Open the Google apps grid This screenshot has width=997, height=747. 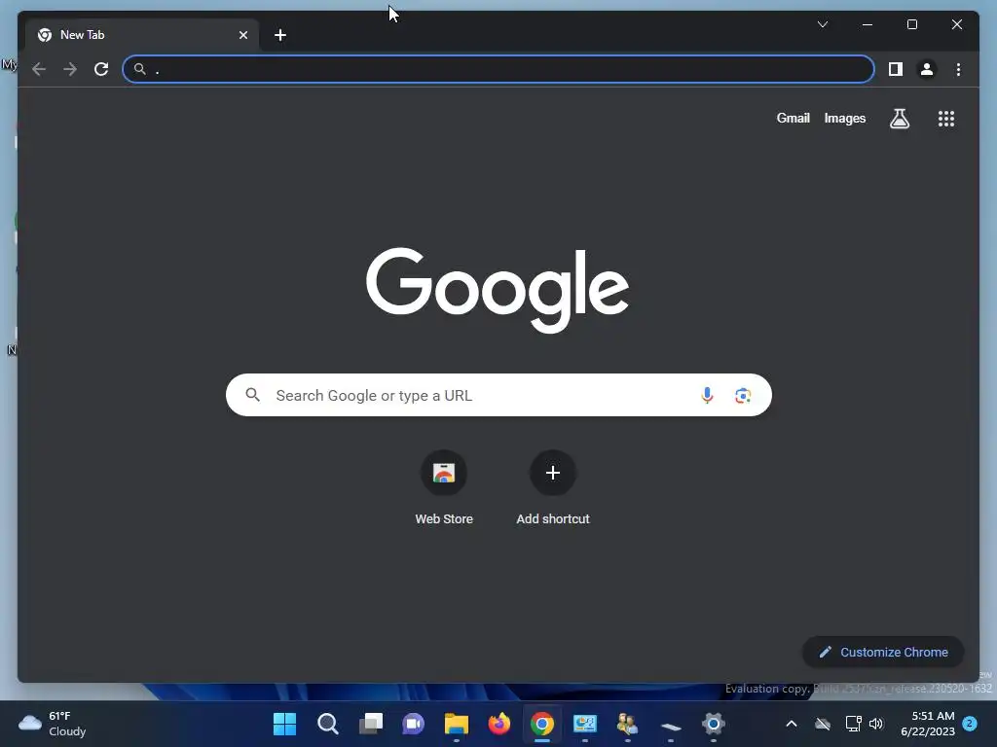pyautogui.click(x=946, y=118)
